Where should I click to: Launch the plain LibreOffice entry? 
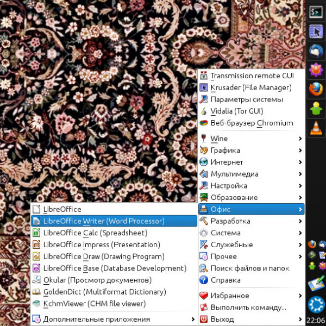click(x=114, y=209)
